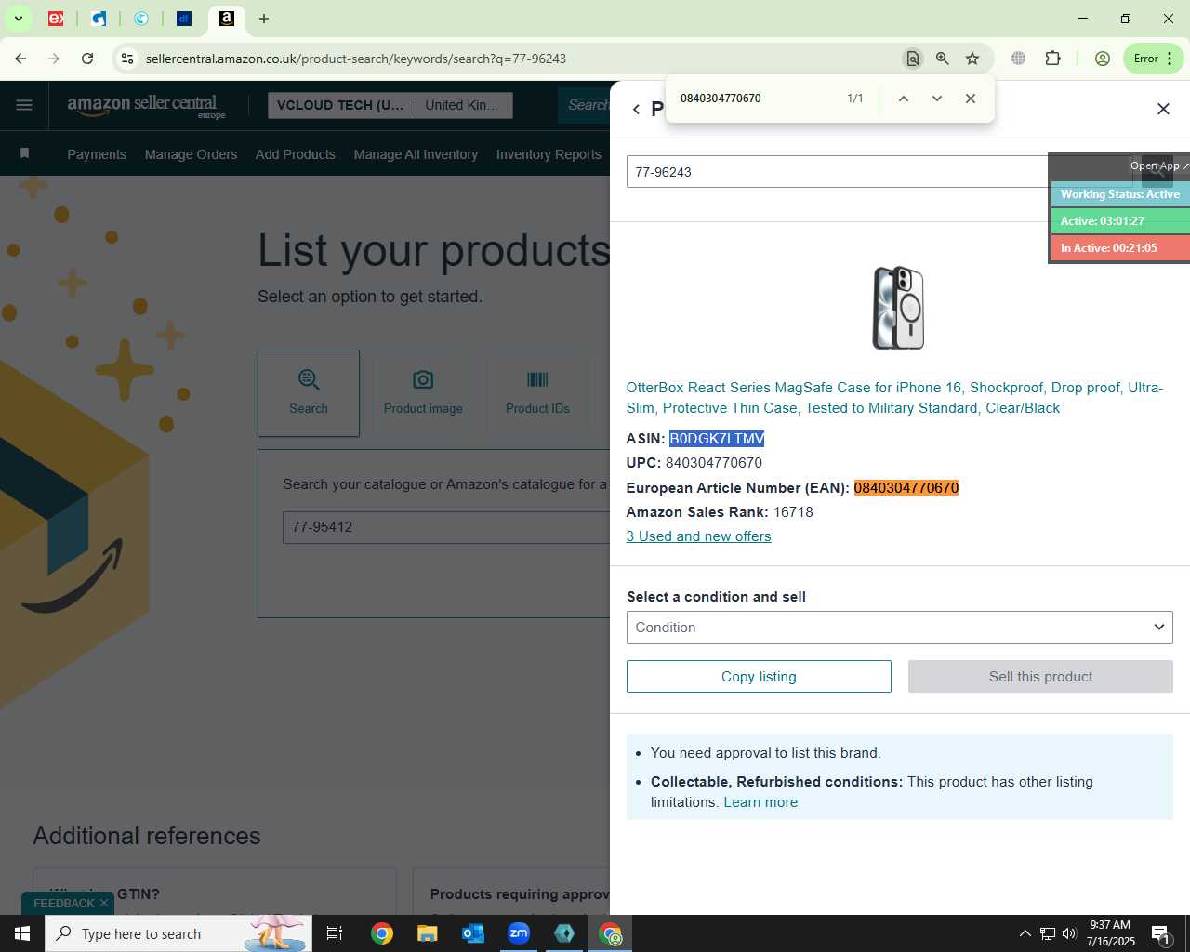This screenshot has width=1190, height=952.
Task: Follow the Learn more link
Action: point(760,802)
